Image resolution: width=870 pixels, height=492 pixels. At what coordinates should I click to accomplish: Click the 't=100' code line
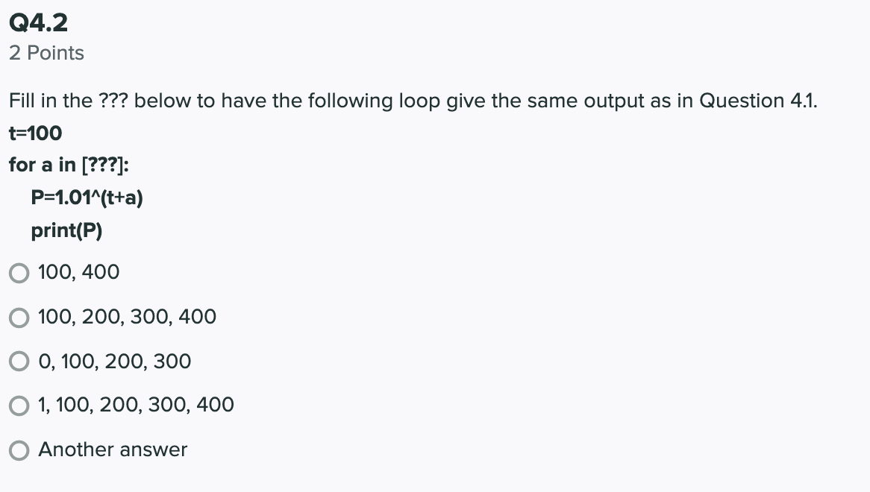pyautogui.click(x=36, y=133)
